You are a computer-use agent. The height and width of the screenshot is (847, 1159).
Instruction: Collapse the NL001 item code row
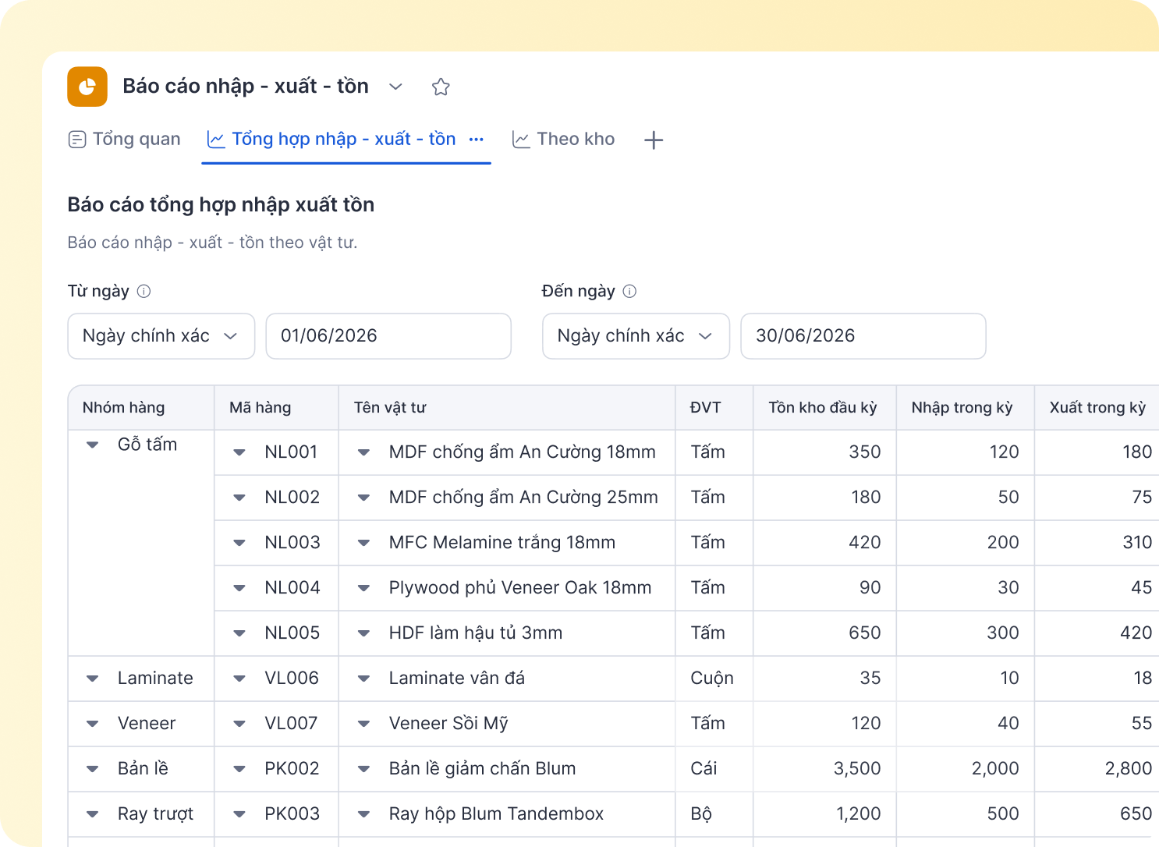[239, 452]
